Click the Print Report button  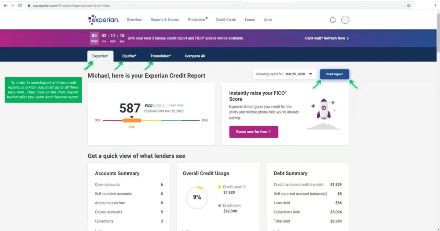(x=334, y=74)
